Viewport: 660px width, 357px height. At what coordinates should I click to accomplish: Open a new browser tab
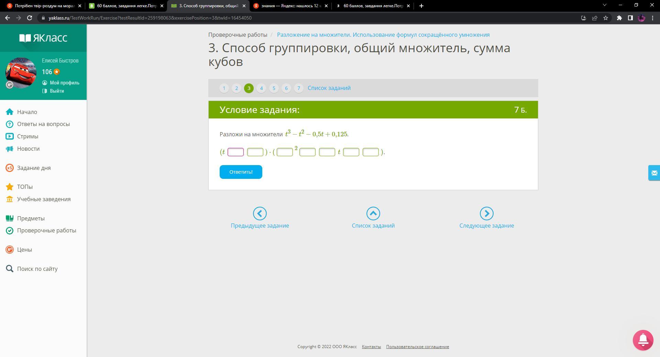pyautogui.click(x=421, y=6)
